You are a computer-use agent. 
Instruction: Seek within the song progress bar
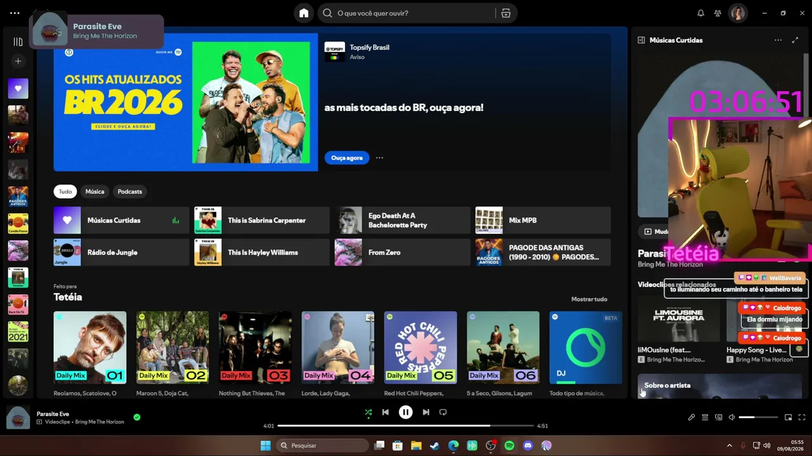pos(405,426)
